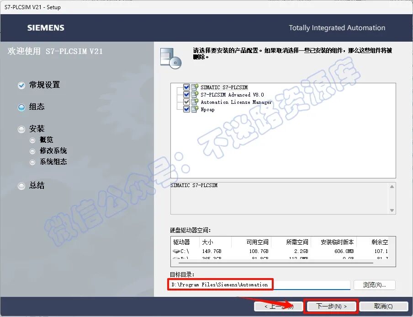Click the C:\ drive icon in the table

[x=176, y=251]
